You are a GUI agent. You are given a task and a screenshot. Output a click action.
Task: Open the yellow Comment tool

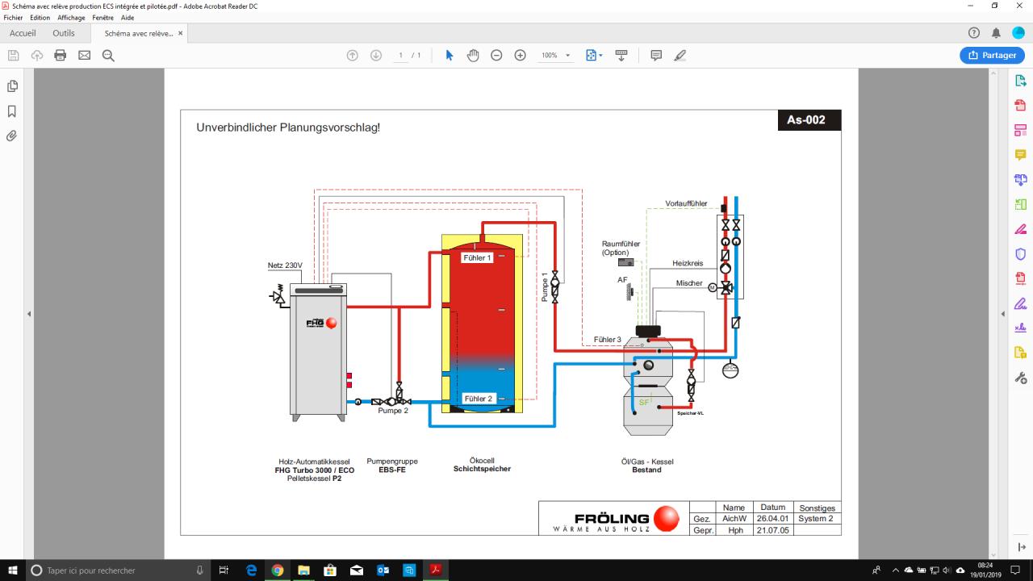click(1020, 155)
